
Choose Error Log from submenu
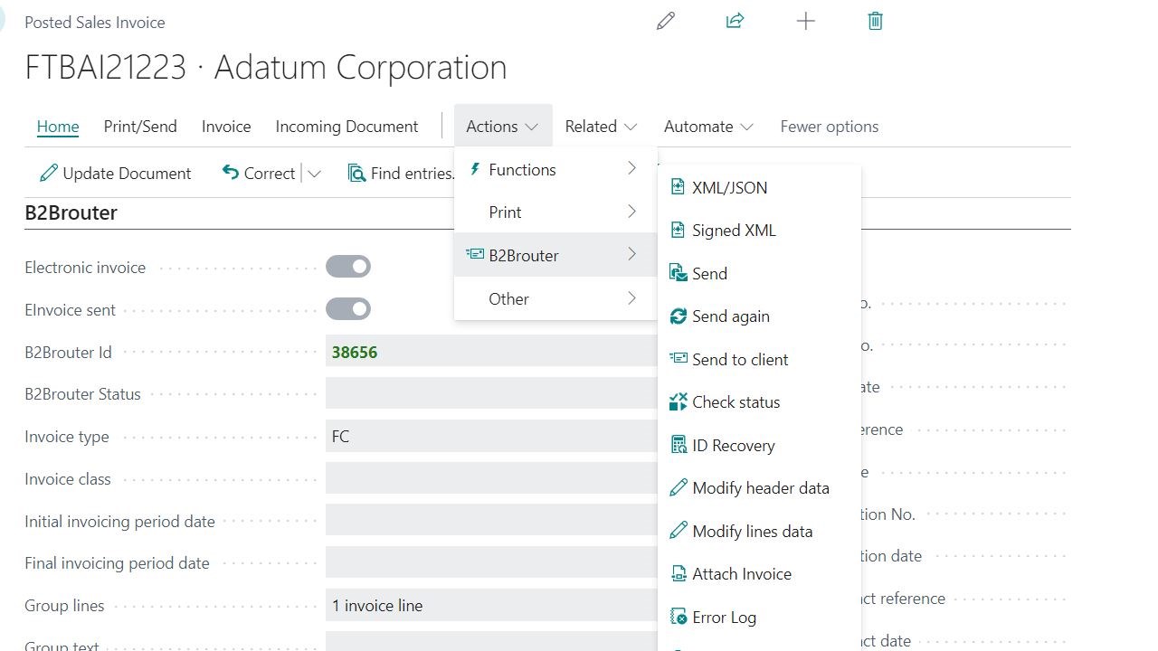[x=760, y=617]
